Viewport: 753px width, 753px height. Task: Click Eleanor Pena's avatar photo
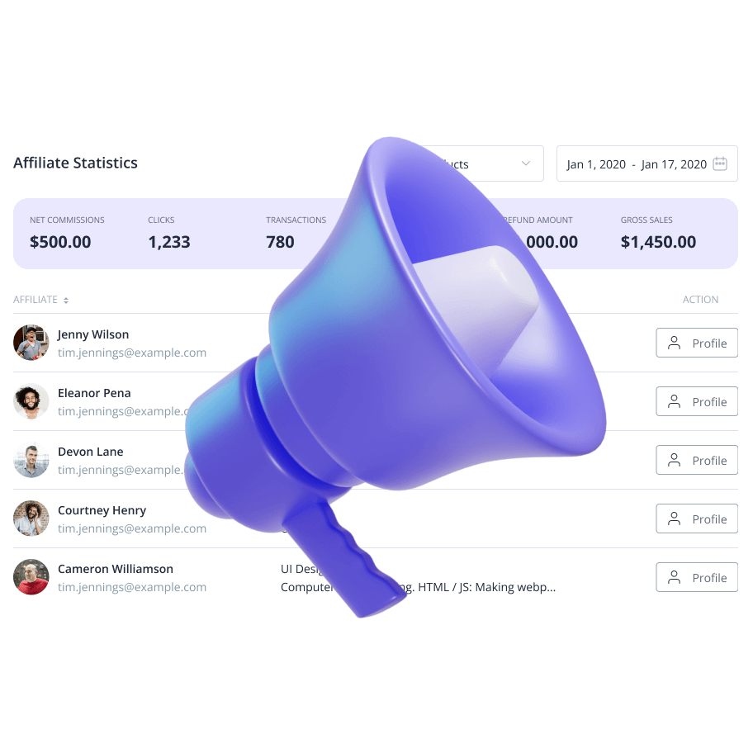pos(31,401)
